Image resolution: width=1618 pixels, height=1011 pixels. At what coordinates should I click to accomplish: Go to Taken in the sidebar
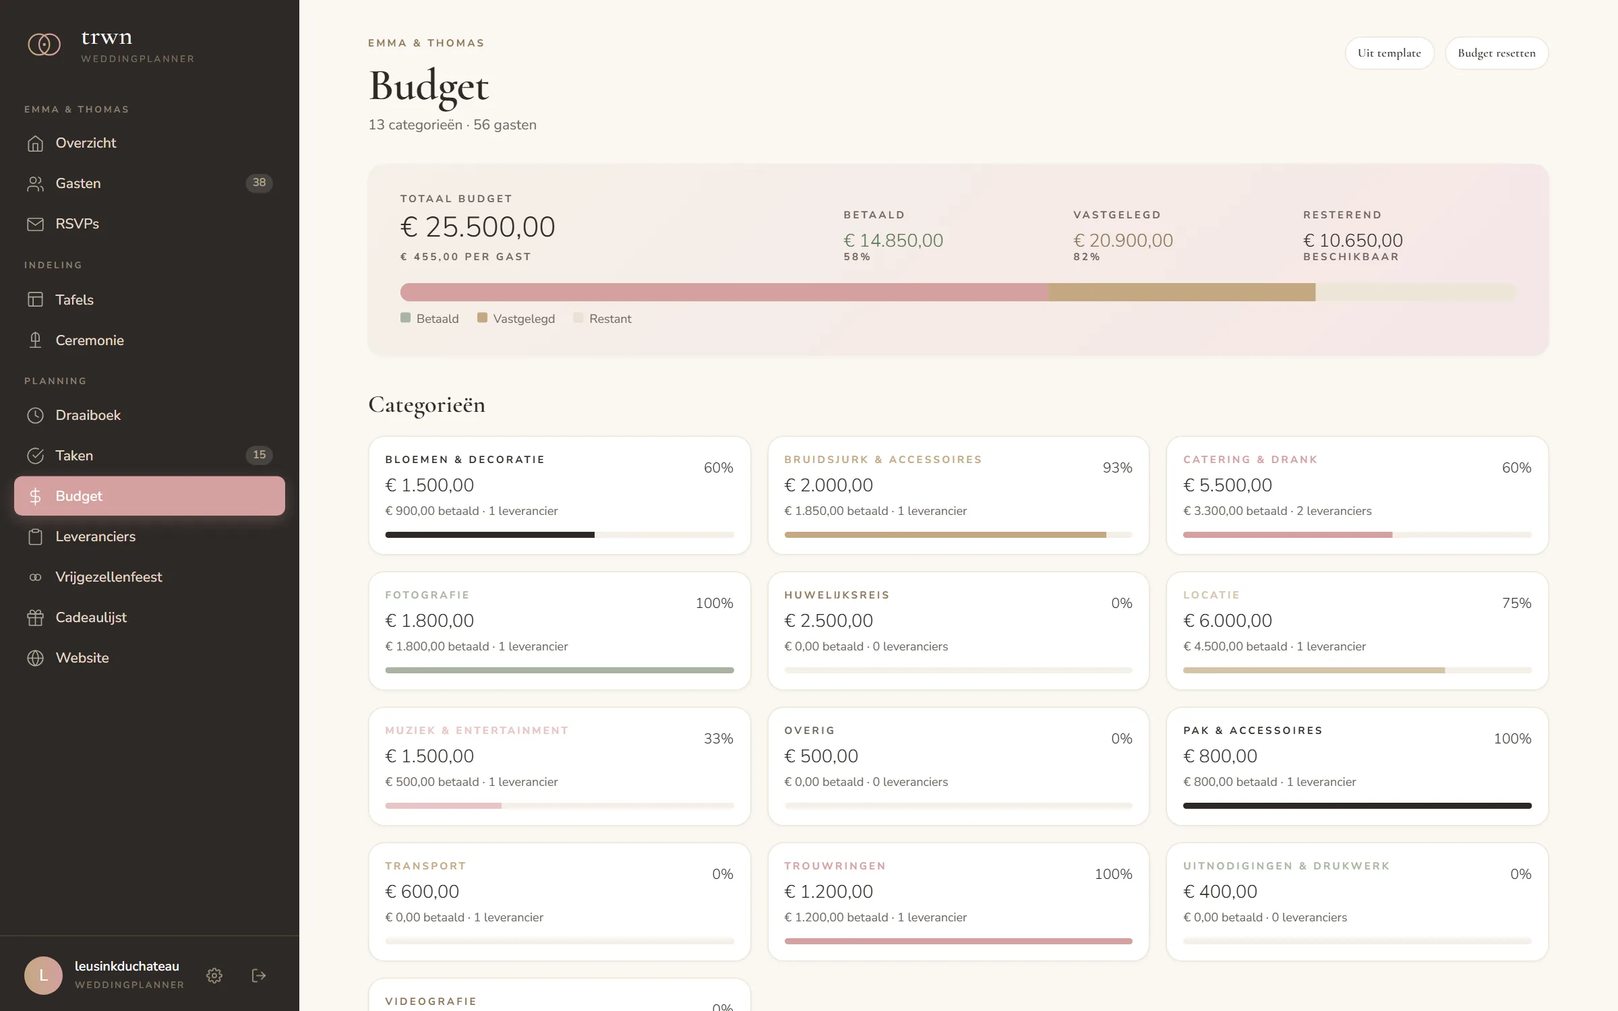[150, 456]
